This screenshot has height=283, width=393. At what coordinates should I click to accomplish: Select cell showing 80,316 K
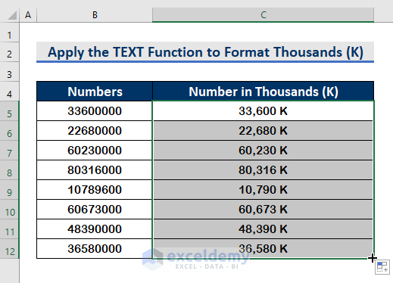[x=264, y=170]
